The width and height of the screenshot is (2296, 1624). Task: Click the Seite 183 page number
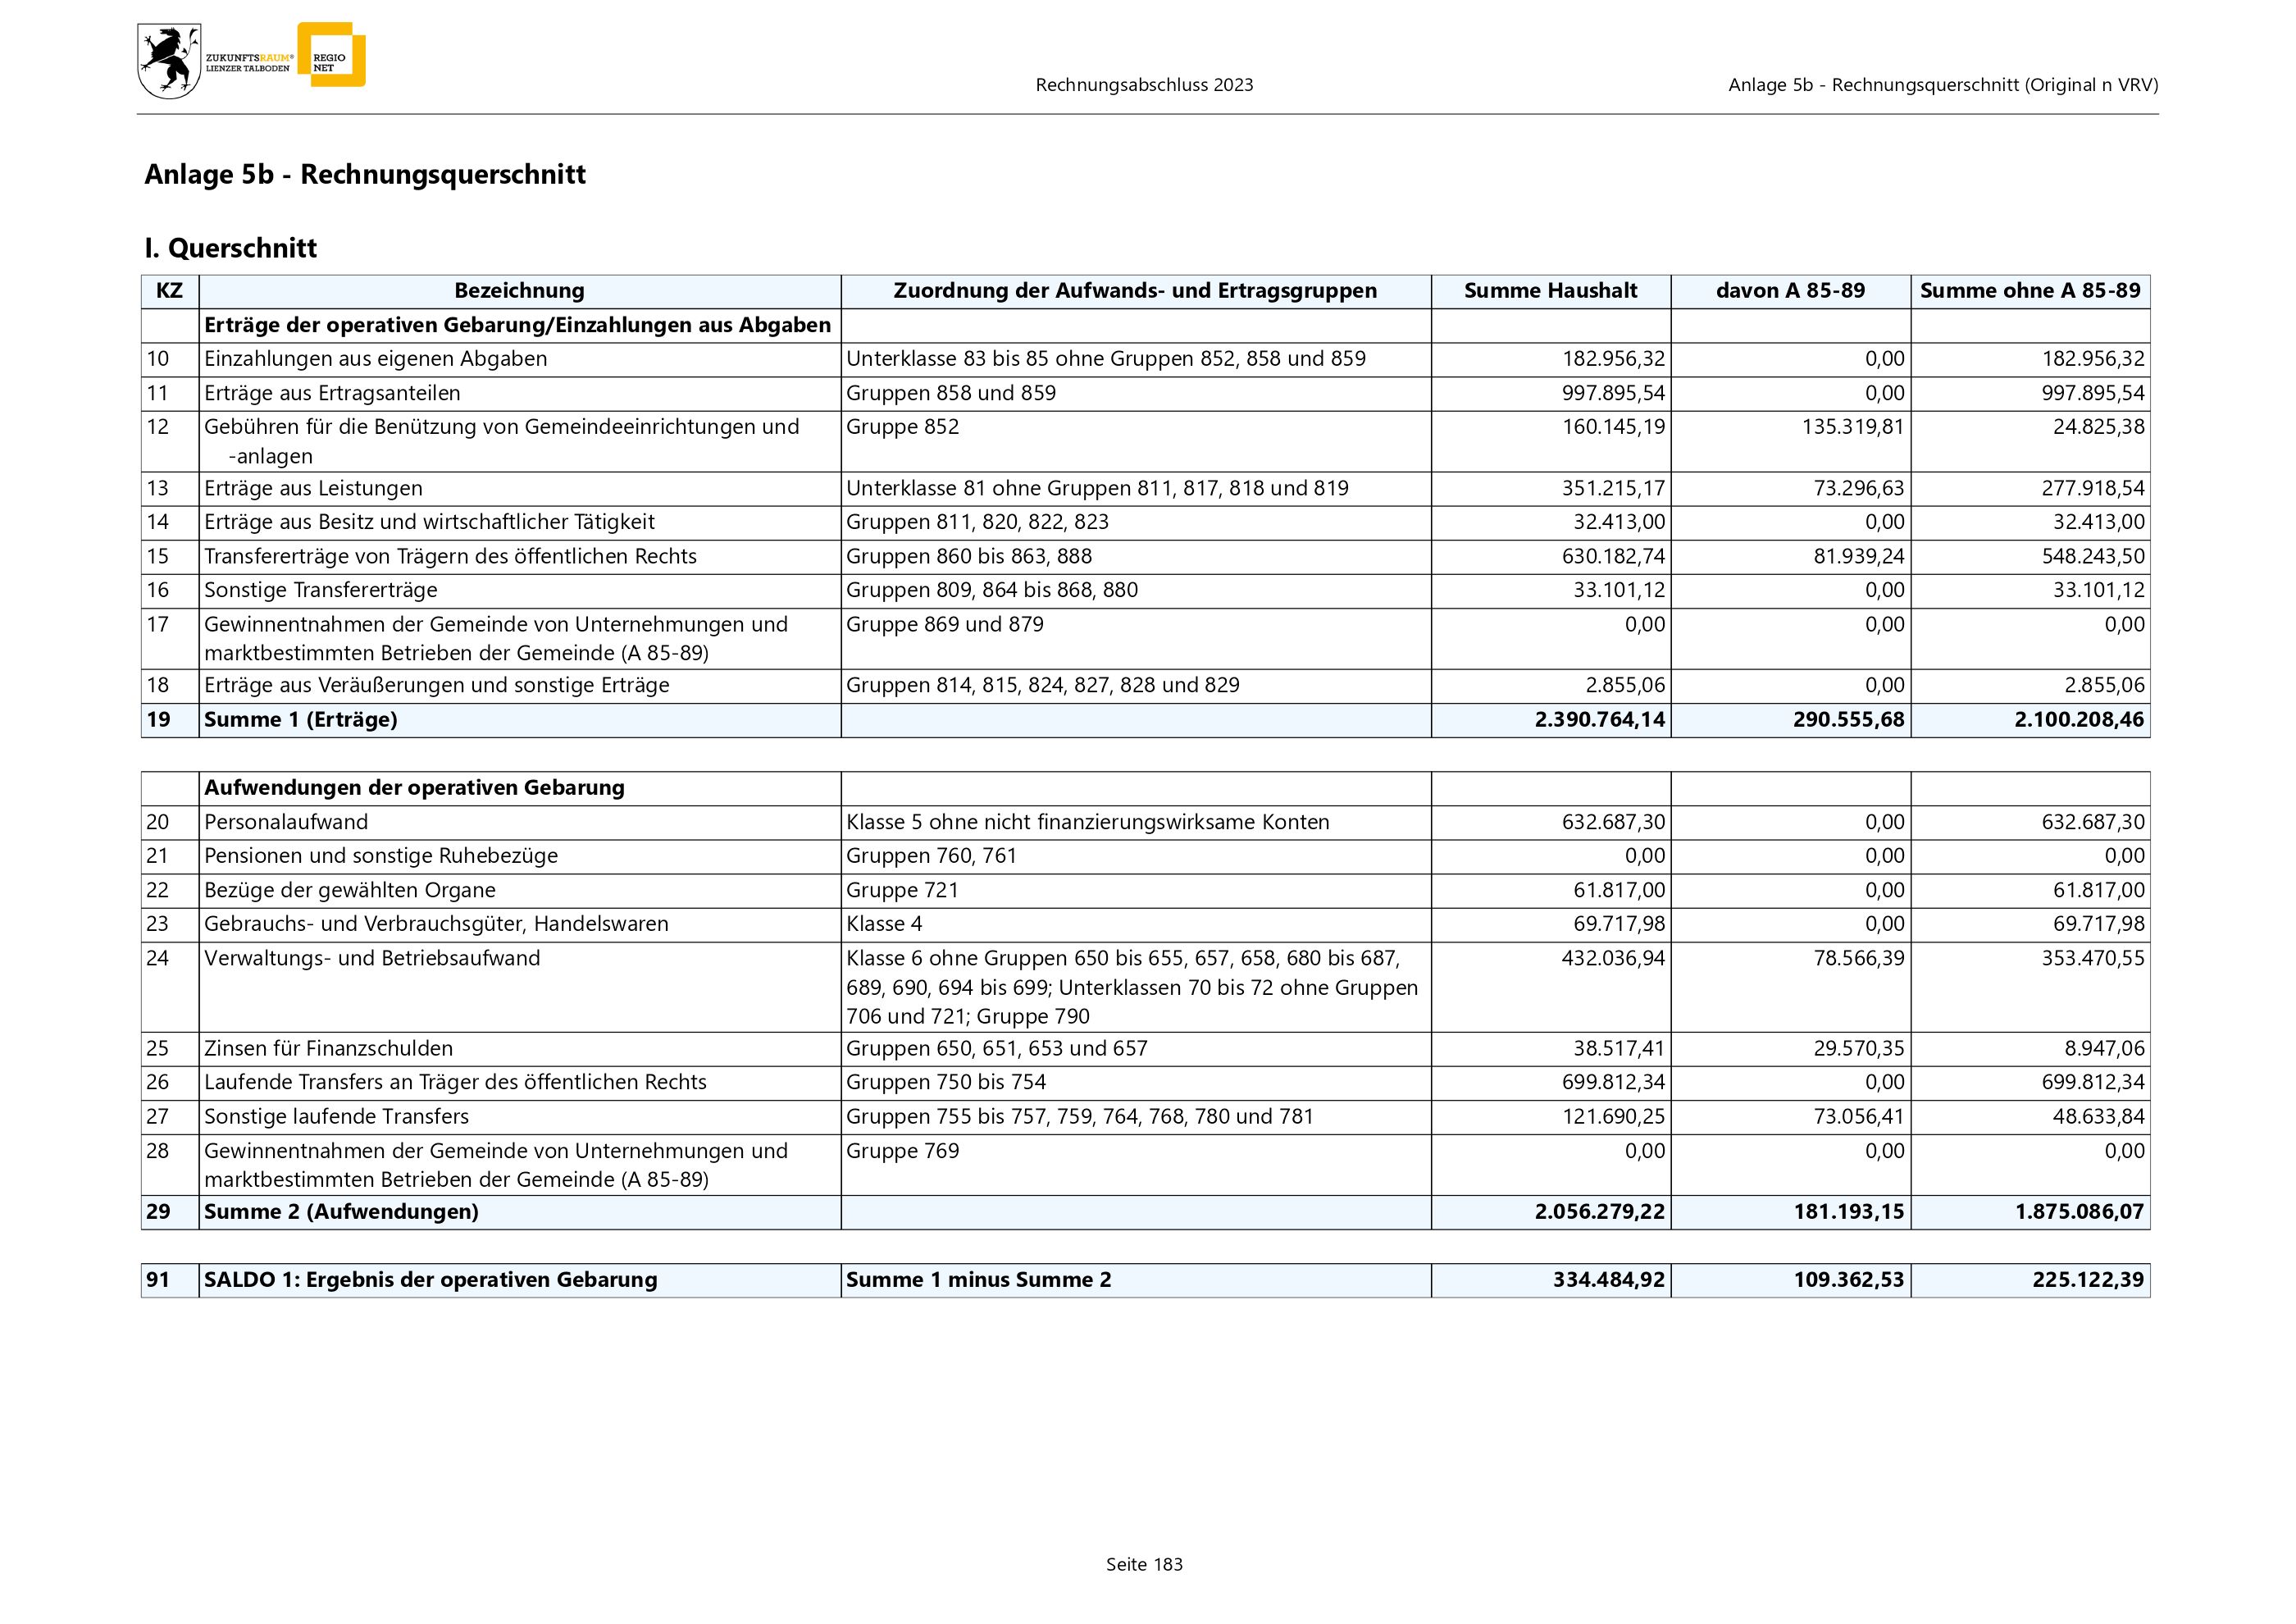(x=1144, y=1564)
